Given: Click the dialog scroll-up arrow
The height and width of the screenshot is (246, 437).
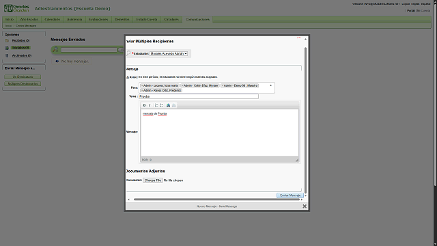Looking at the screenshot, I should [x=305, y=39].
